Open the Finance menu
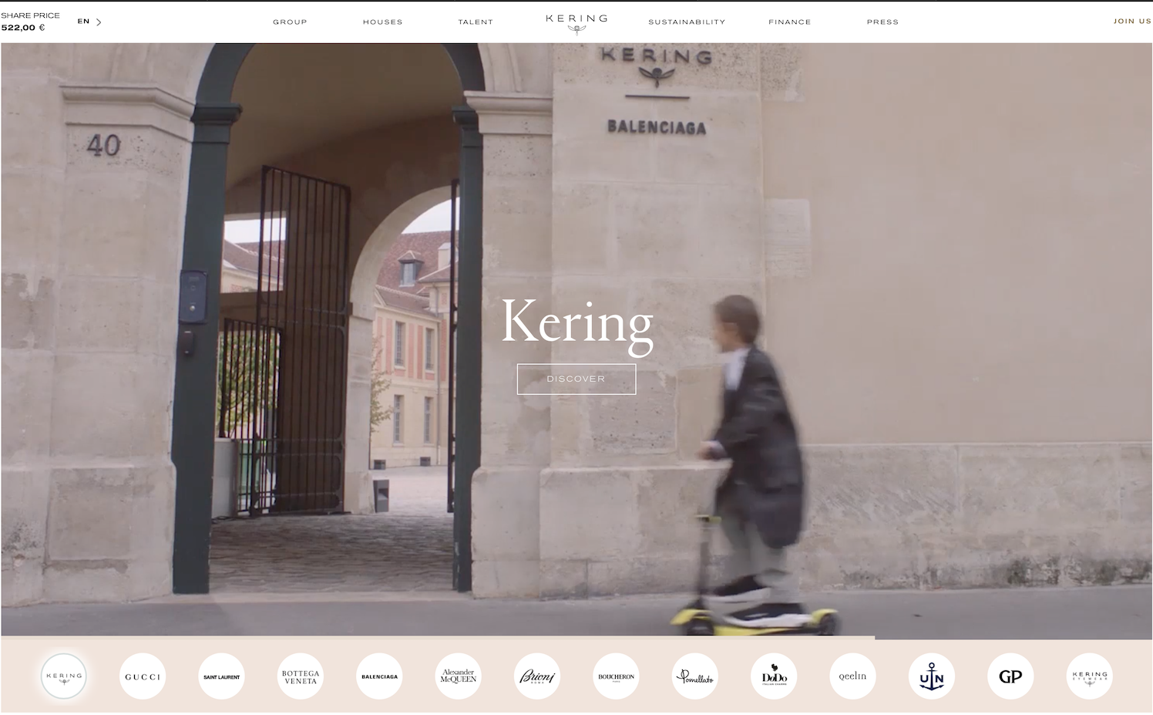Image resolution: width=1153 pixels, height=715 pixels. coord(790,22)
